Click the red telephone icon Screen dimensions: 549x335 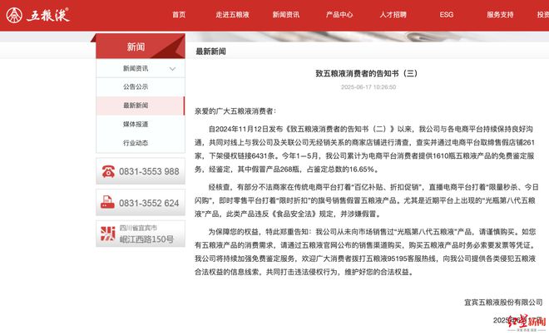[107, 171]
